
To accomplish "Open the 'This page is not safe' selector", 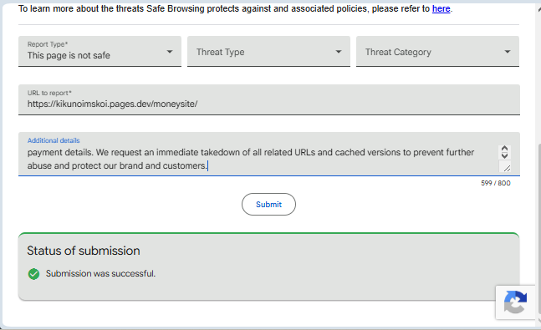I will click(x=100, y=51).
